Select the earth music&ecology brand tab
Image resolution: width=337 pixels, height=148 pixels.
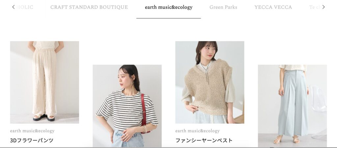click(x=168, y=7)
